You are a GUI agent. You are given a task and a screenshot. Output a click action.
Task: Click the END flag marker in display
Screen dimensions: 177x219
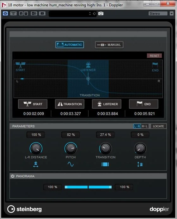coord(155,67)
